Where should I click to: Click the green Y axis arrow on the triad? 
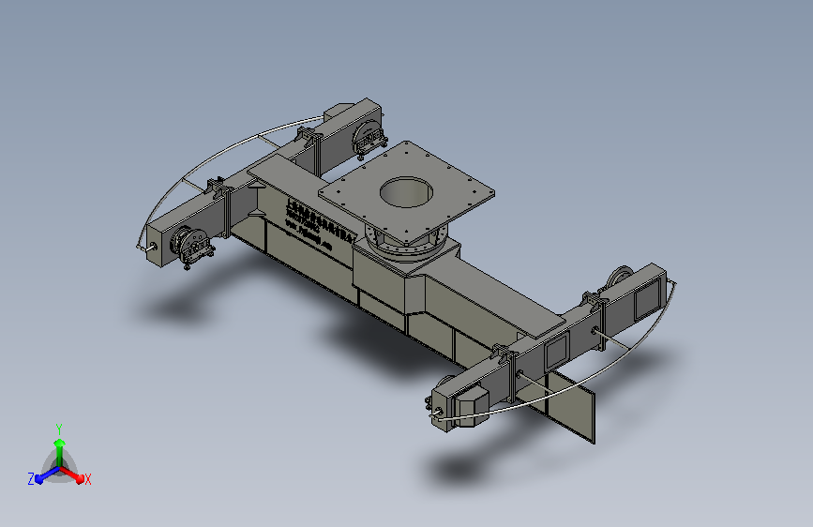[60, 452]
